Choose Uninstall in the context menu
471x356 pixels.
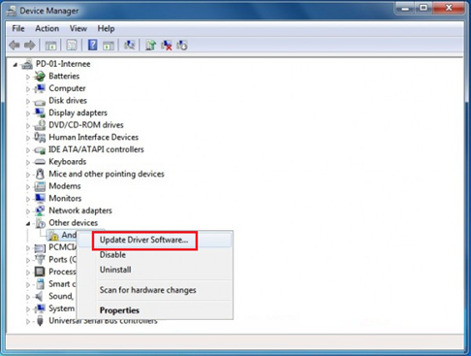pyautogui.click(x=115, y=270)
